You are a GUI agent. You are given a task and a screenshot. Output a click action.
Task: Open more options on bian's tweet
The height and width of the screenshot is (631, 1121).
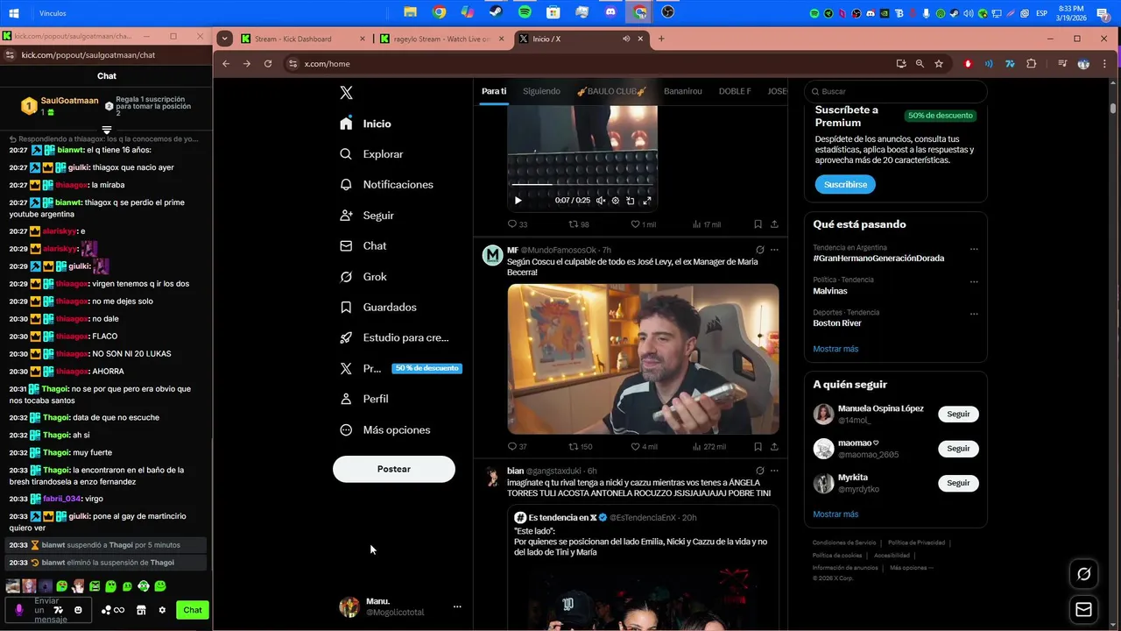[x=774, y=471]
